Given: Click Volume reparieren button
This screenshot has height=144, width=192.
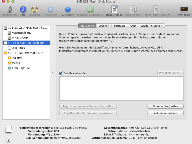Looking at the screenshot, I should click(x=165, y=113).
